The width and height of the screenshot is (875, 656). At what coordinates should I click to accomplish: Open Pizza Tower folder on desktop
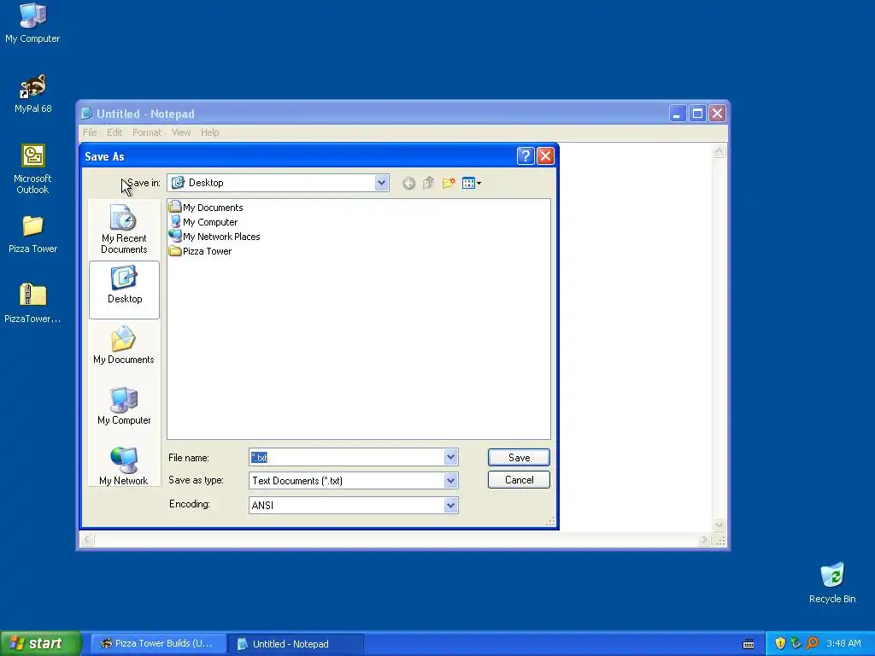point(33,234)
